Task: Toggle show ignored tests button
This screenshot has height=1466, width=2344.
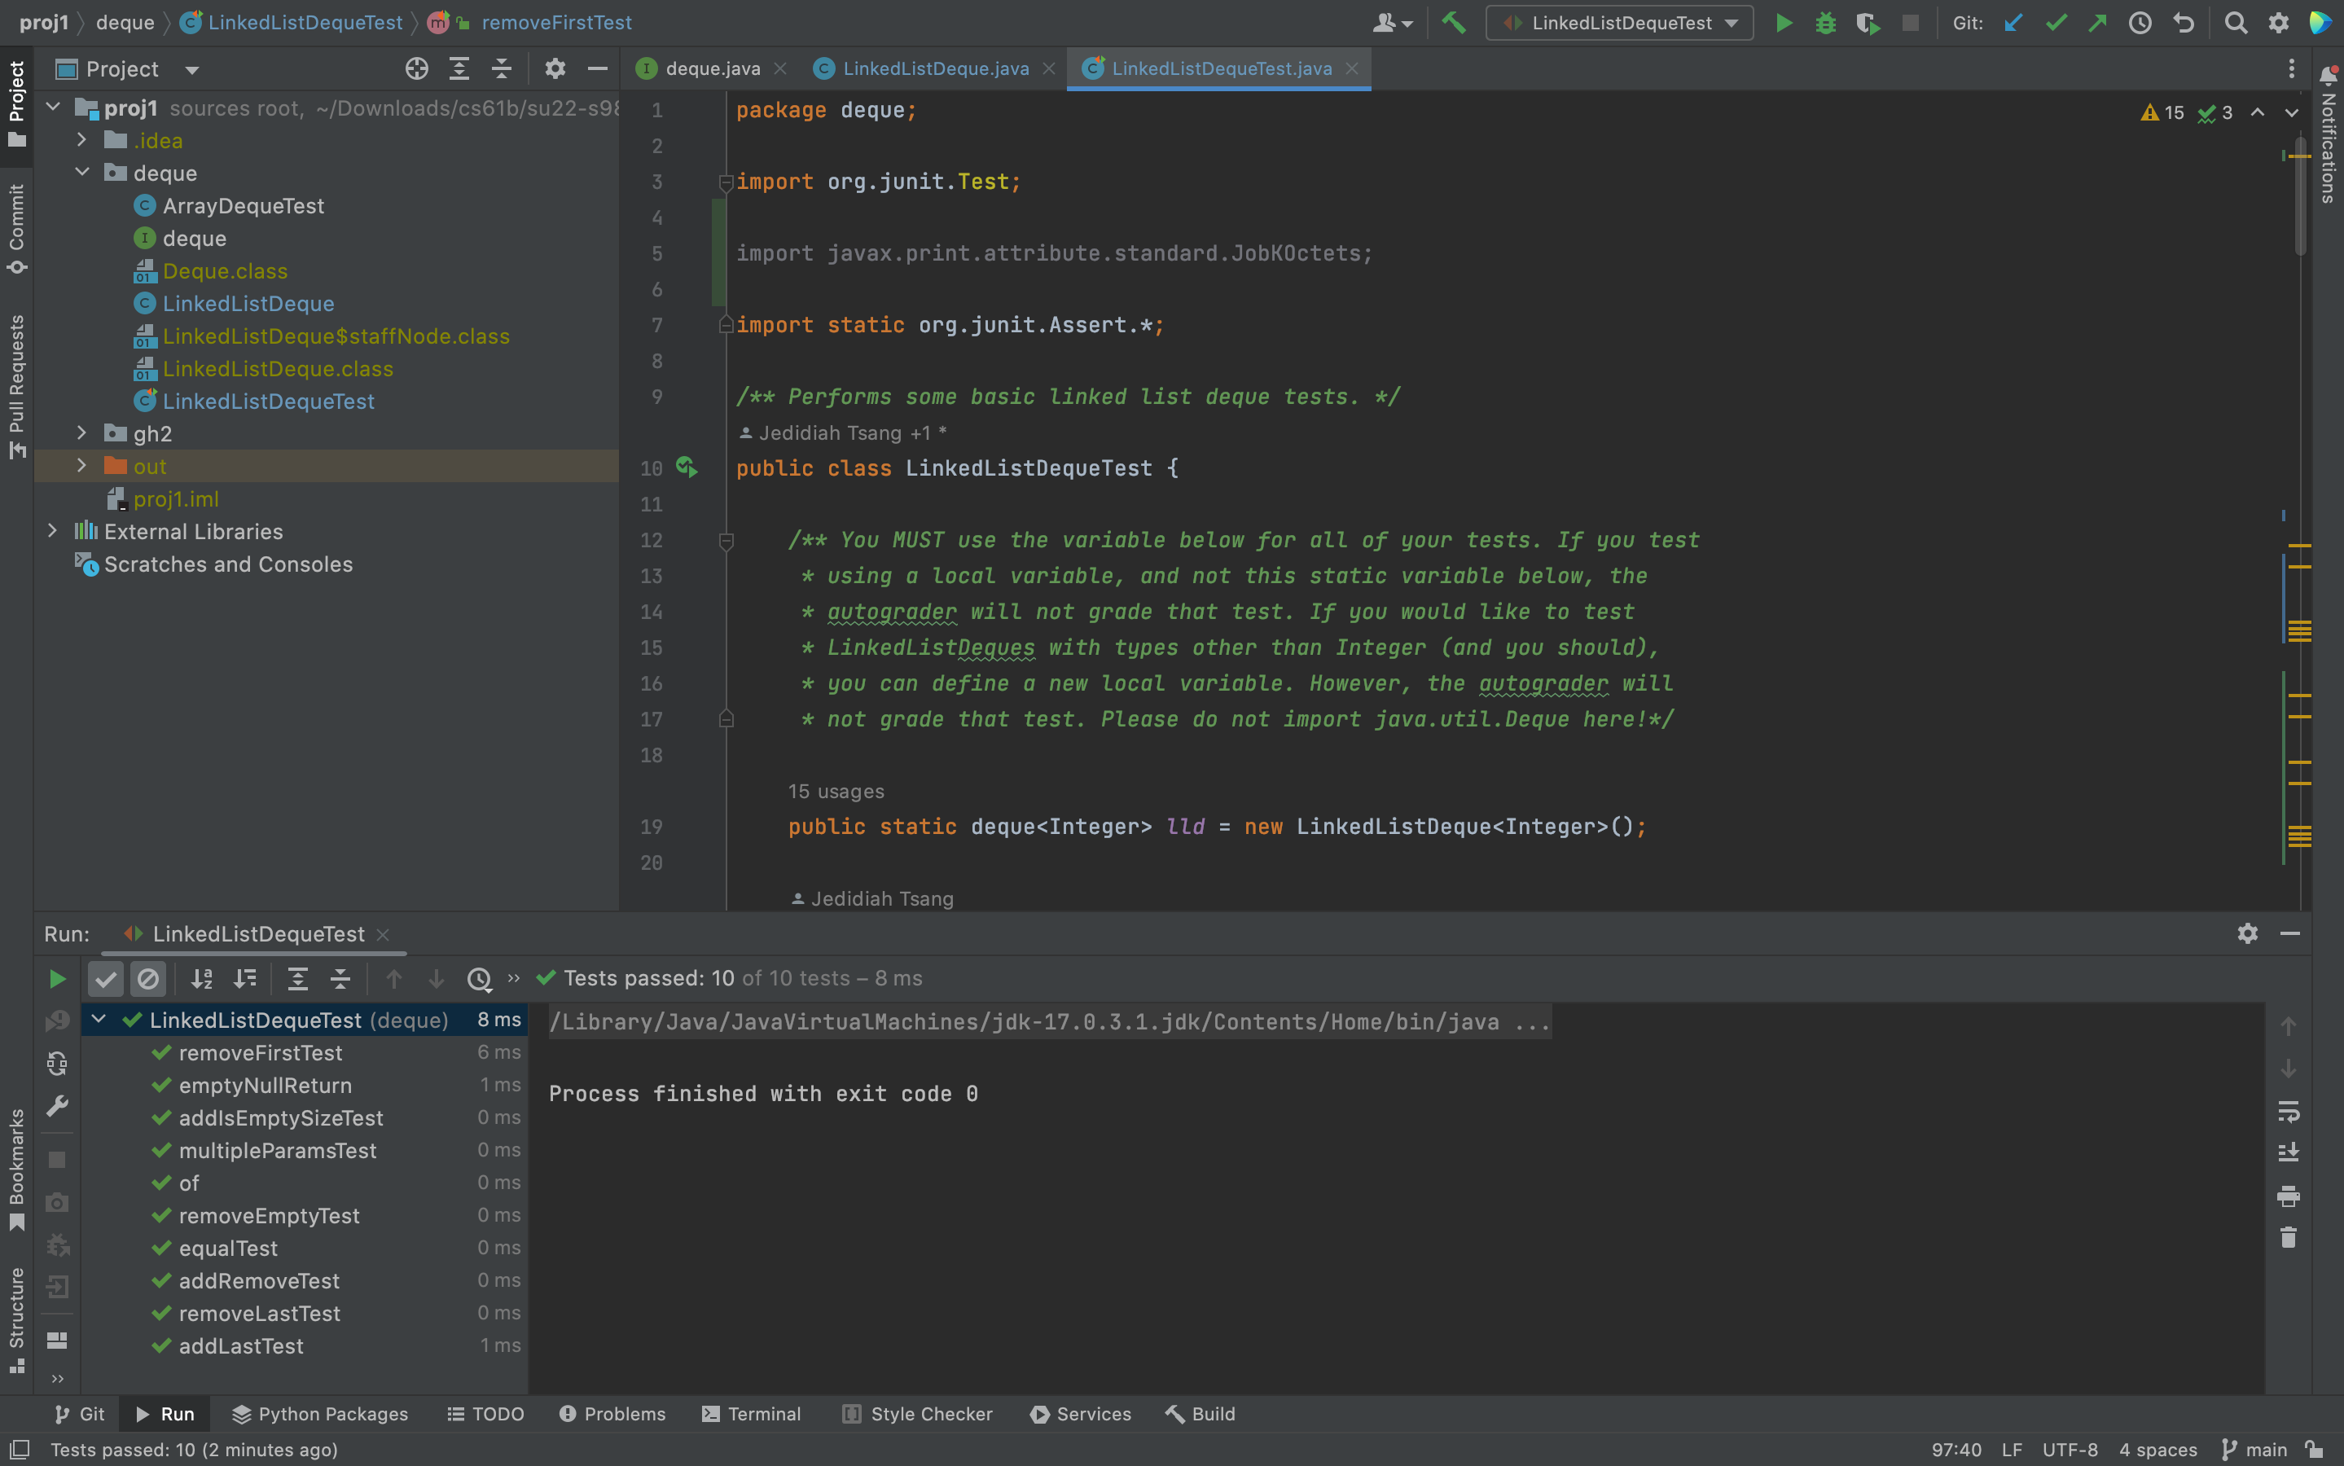Action: coord(148,978)
